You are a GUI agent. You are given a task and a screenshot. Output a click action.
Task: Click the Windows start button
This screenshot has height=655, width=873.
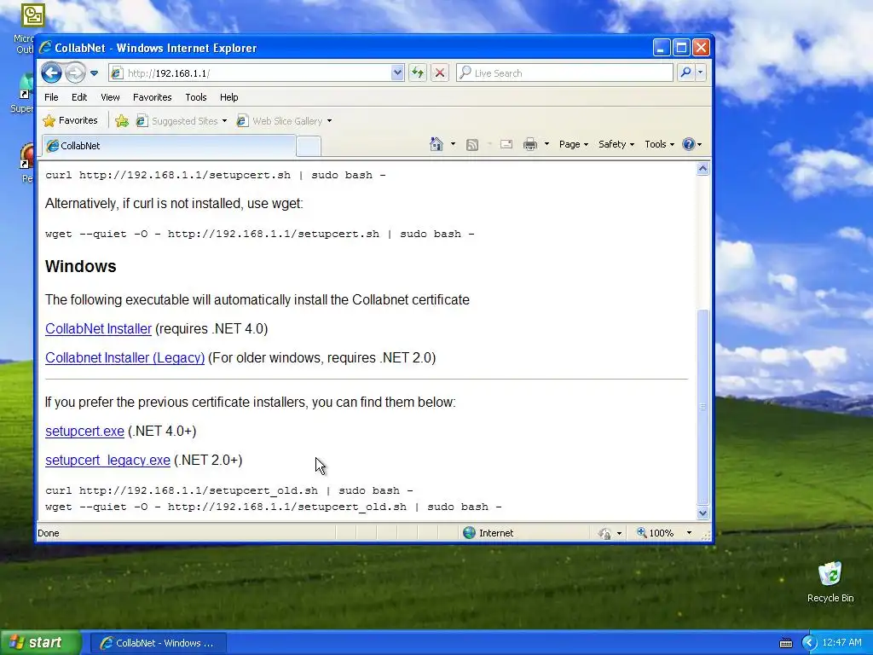41,643
